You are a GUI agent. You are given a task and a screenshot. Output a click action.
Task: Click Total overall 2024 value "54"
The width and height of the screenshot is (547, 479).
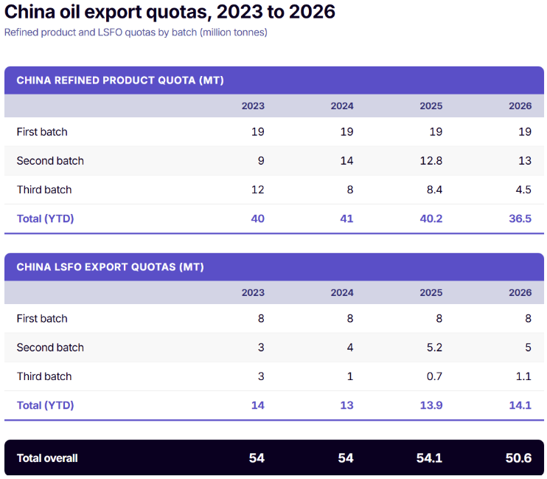[346, 458]
